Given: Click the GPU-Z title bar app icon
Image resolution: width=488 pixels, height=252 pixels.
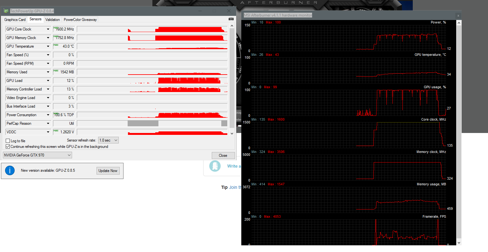Looking at the screenshot, I should (6, 11).
